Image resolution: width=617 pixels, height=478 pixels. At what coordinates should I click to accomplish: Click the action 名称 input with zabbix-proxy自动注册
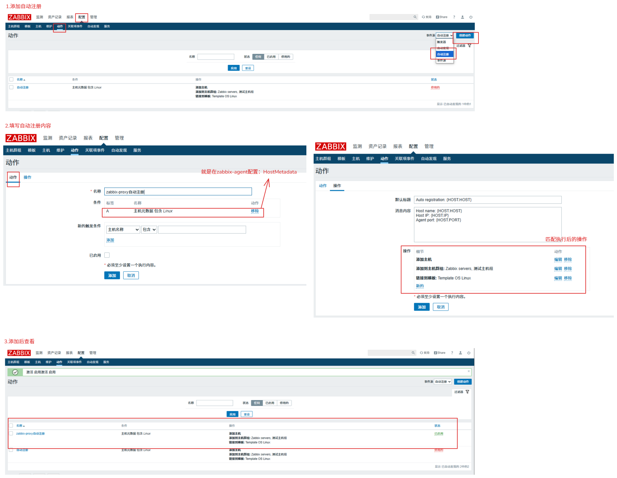click(178, 192)
